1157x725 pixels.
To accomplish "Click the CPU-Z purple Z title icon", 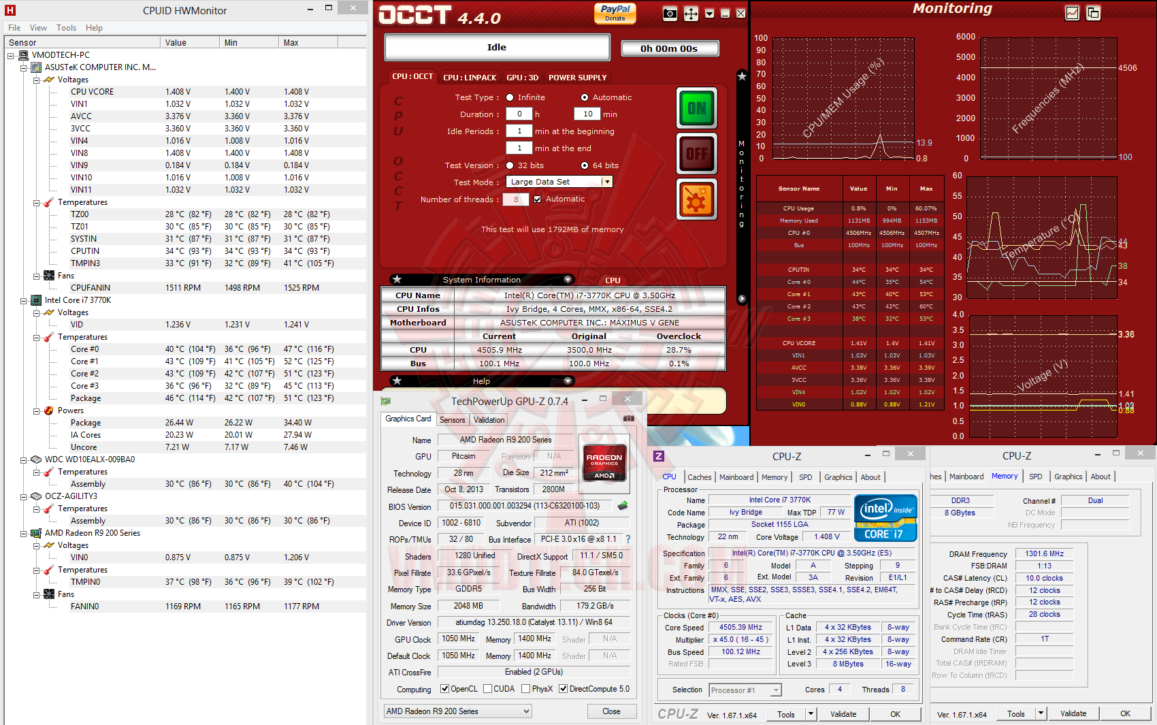I will point(658,456).
